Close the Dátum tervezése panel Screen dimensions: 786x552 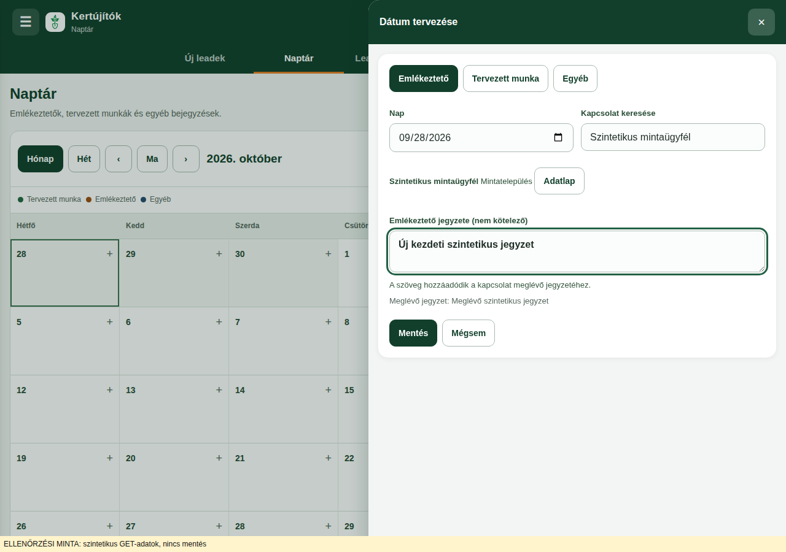[761, 22]
